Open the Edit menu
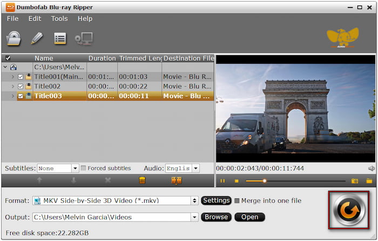This screenshot has height=241, width=378. (x=35, y=18)
